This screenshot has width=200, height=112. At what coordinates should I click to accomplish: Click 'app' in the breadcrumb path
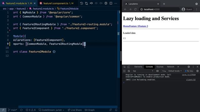coord(11,9)
